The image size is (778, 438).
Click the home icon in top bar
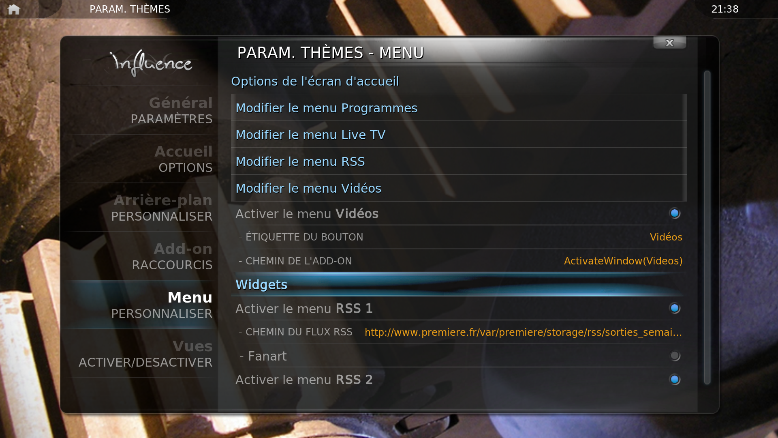click(14, 9)
